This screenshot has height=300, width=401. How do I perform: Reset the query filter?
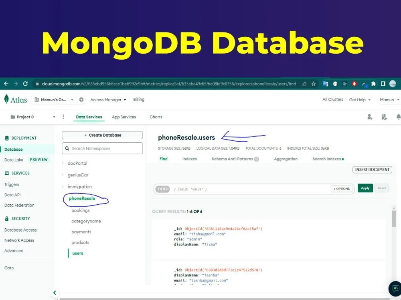pyautogui.click(x=382, y=188)
